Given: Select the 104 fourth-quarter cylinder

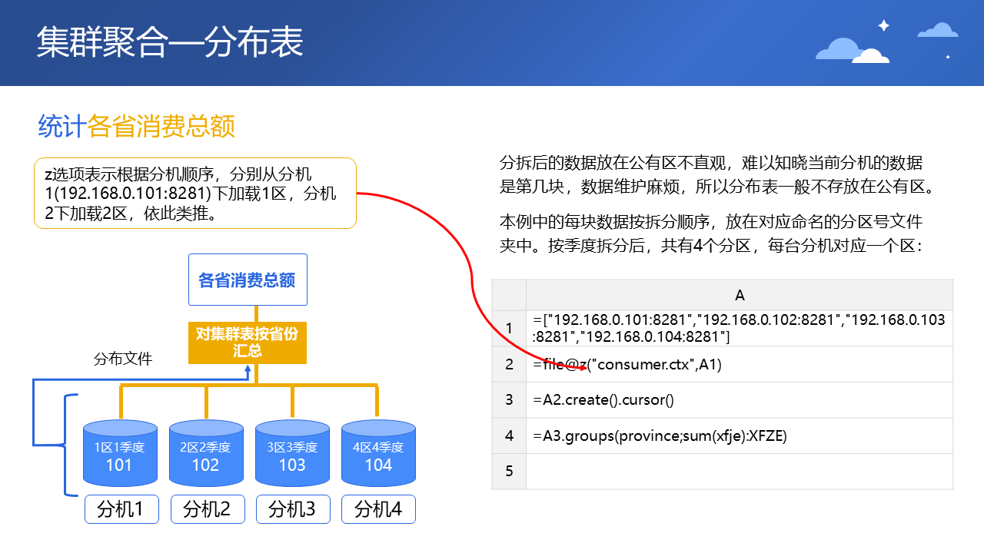Looking at the screenshot, I should [378, 454].
